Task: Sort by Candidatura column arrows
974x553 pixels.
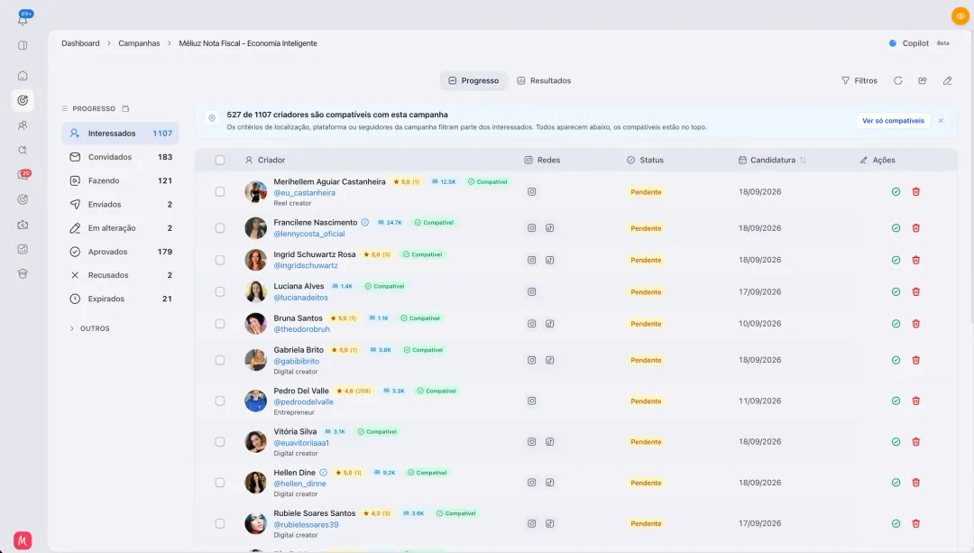Action: click(804, 161)
